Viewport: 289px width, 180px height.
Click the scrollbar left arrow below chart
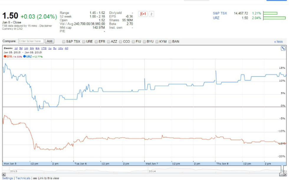[4, 175]
